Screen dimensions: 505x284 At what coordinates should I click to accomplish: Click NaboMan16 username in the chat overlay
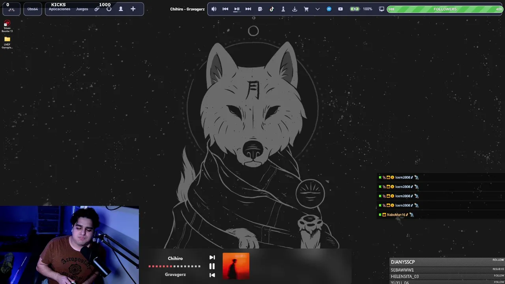pyautogui.click(x=396, y=215)
